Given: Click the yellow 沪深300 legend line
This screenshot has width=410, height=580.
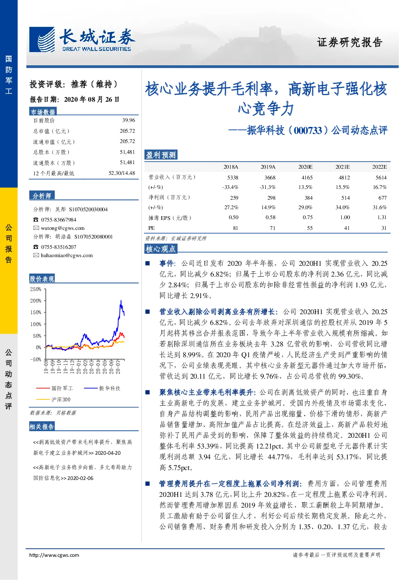Looking at the screenshot, I should click(x=43, y=399).
